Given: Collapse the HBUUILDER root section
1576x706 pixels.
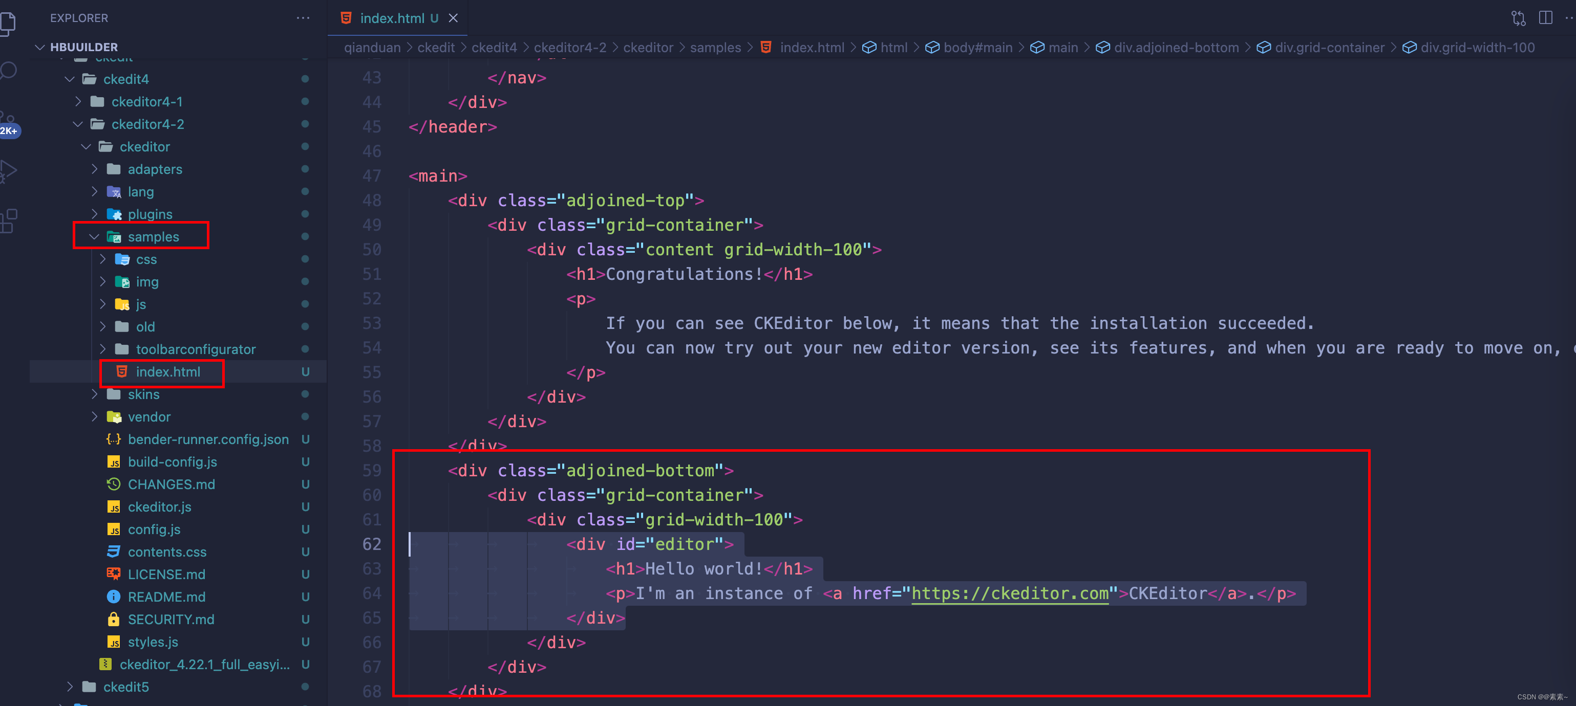Looking at the screenshot, I should click(40, 47).
